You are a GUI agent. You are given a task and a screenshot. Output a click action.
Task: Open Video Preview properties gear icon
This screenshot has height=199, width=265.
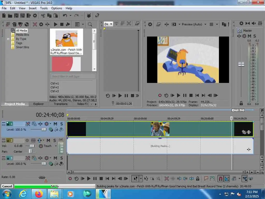(150, 24)
